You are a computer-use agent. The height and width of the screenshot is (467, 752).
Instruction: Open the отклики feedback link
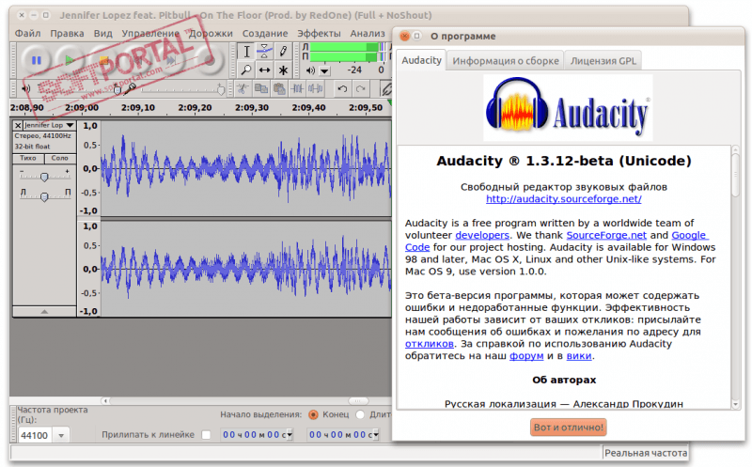430,344
